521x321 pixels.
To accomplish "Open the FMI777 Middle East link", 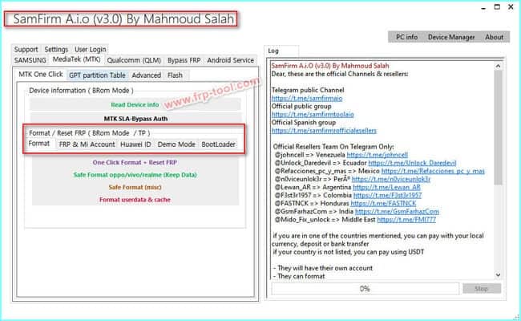I will click(x=406, y=220).
